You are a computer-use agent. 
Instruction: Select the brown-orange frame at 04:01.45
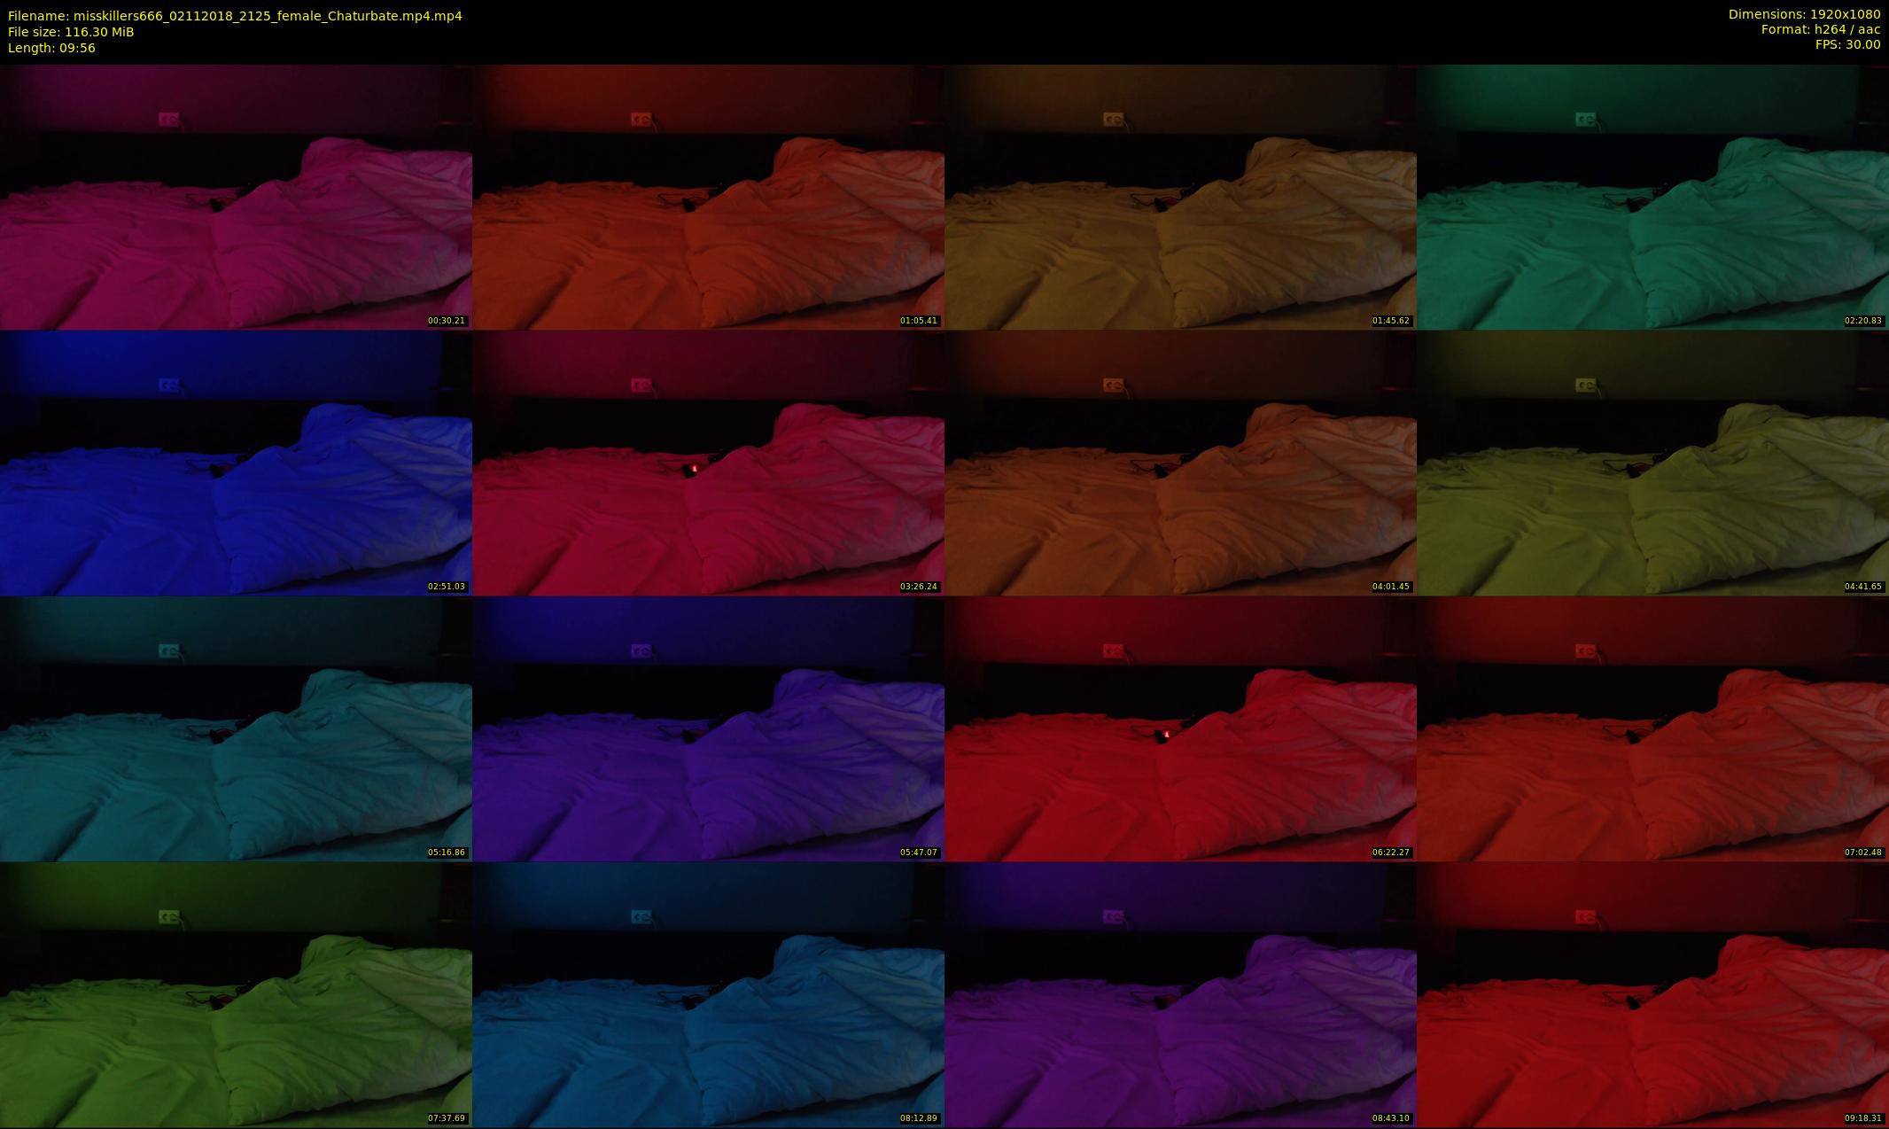(1180, 463)
